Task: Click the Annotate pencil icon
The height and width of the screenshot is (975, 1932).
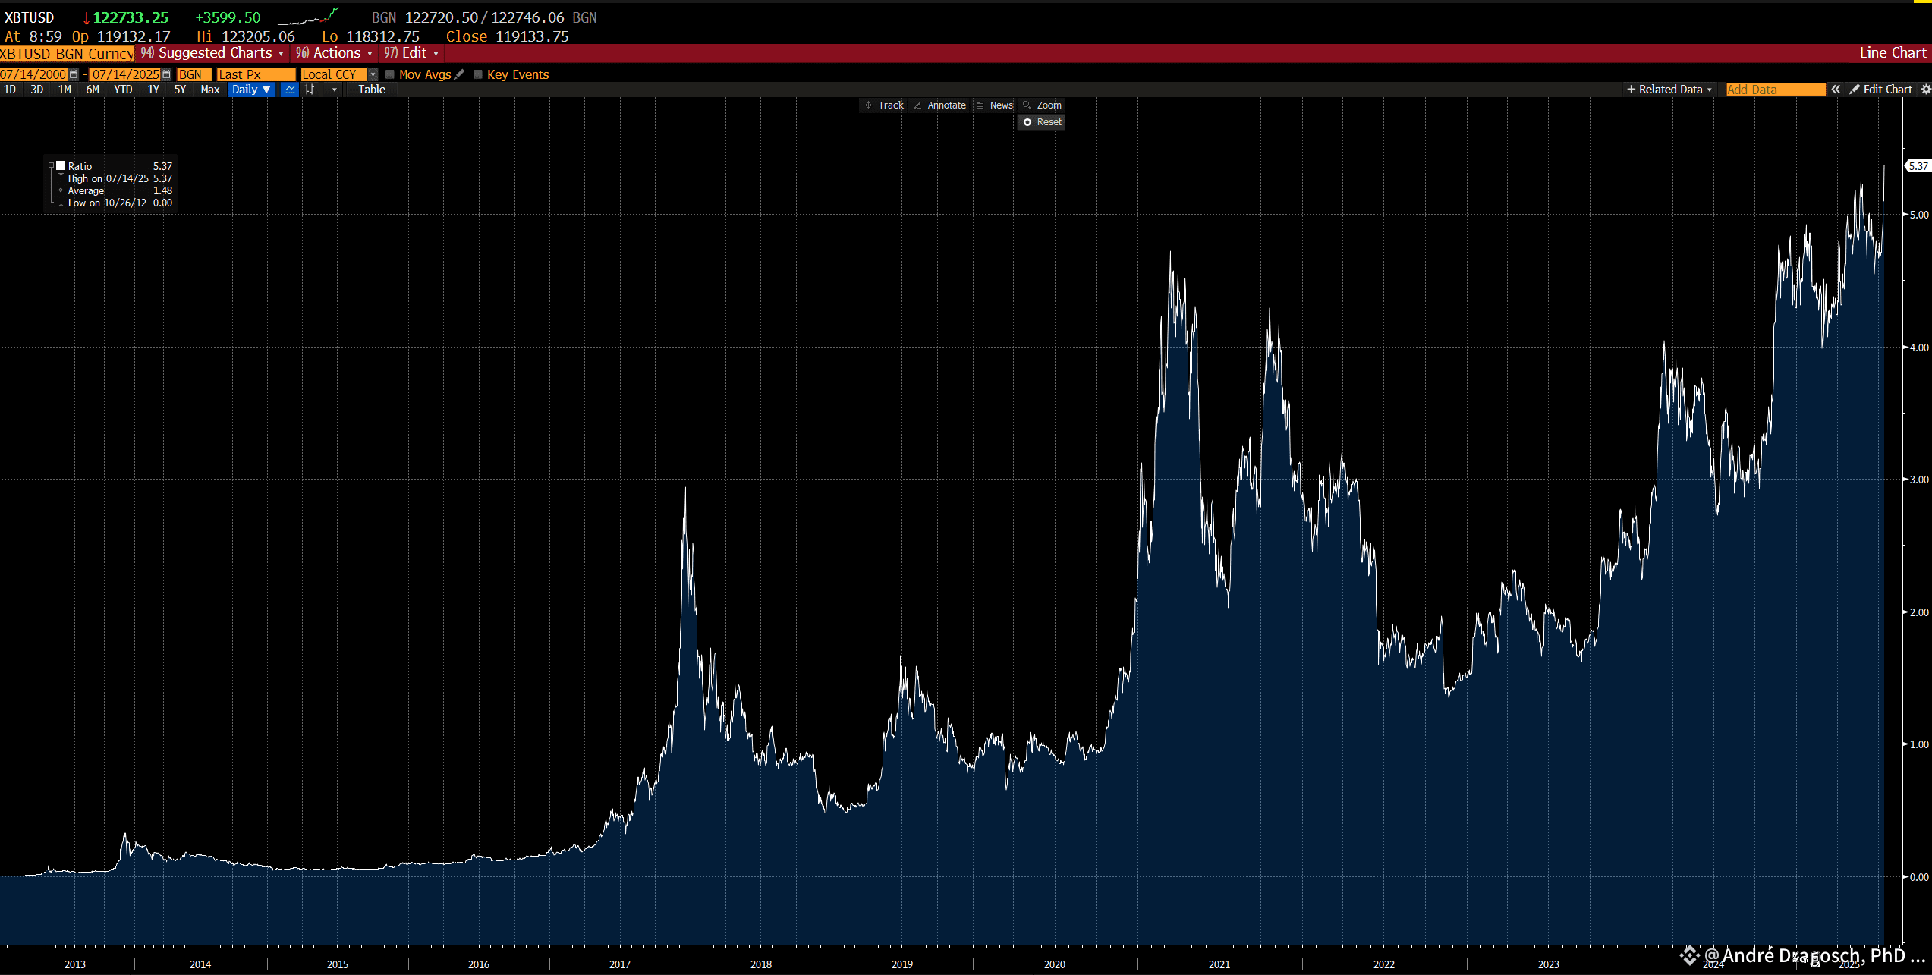Action: point(918,105)
